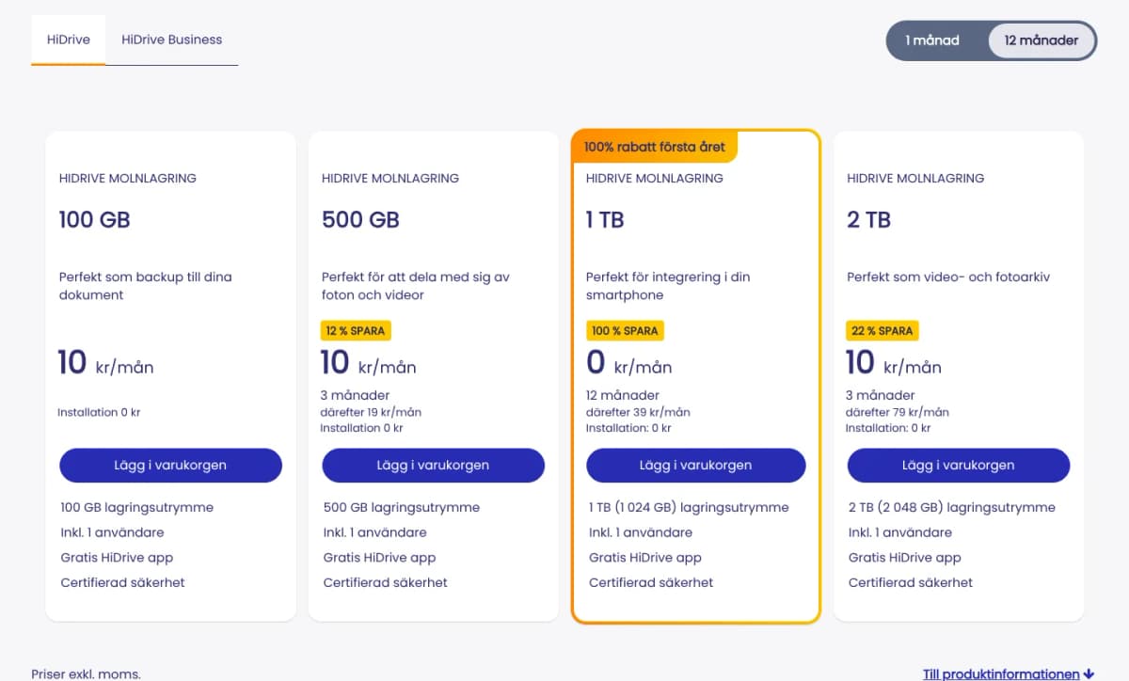Select the 500 GB plan heading
This screenshot has width=1129, height=681.
click(360, 220)
